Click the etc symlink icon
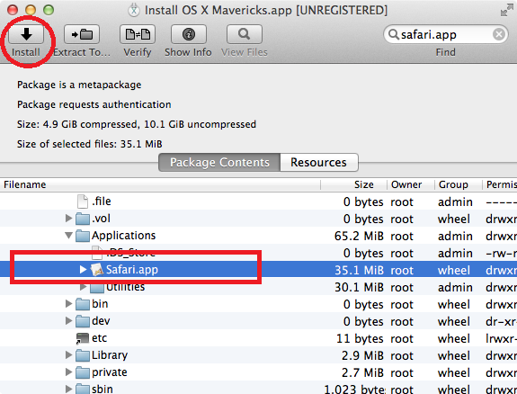This screenshot has height=394, width=517. coord(83,338)
